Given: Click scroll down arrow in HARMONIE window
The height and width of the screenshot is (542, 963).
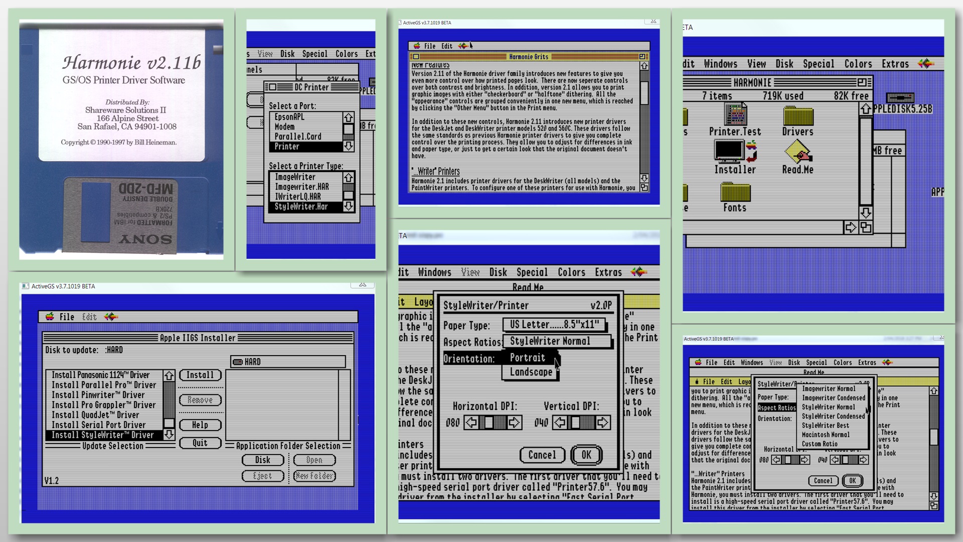Looking at the screenshot, I should tap(866, 213).
